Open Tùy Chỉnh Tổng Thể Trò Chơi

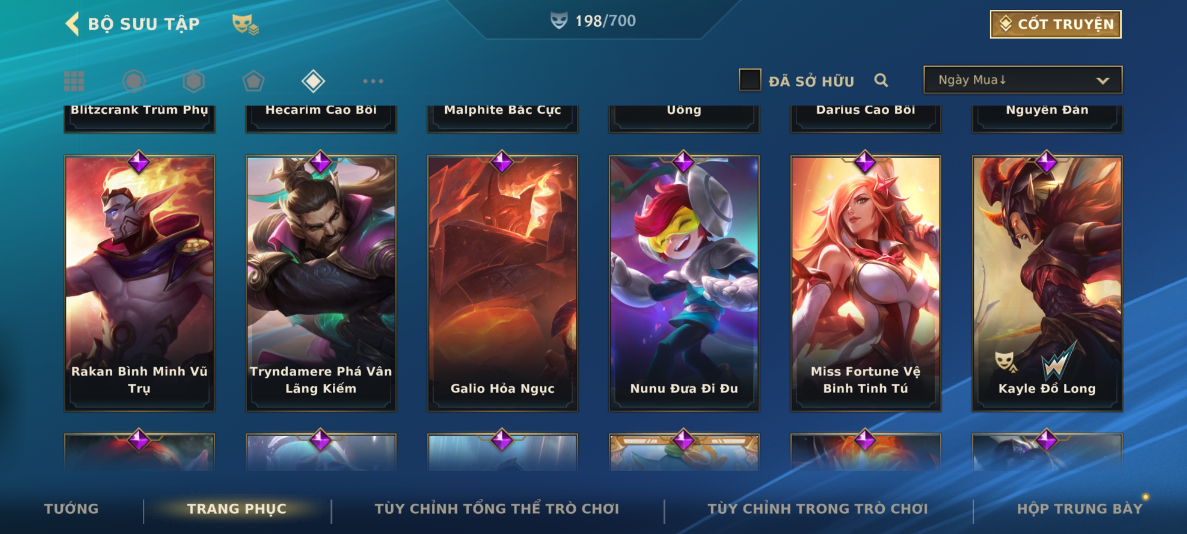pos(497,509)
